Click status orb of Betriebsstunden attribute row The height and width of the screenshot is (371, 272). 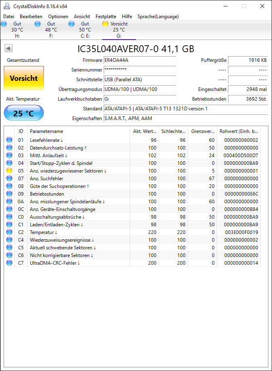pos(9,194)
